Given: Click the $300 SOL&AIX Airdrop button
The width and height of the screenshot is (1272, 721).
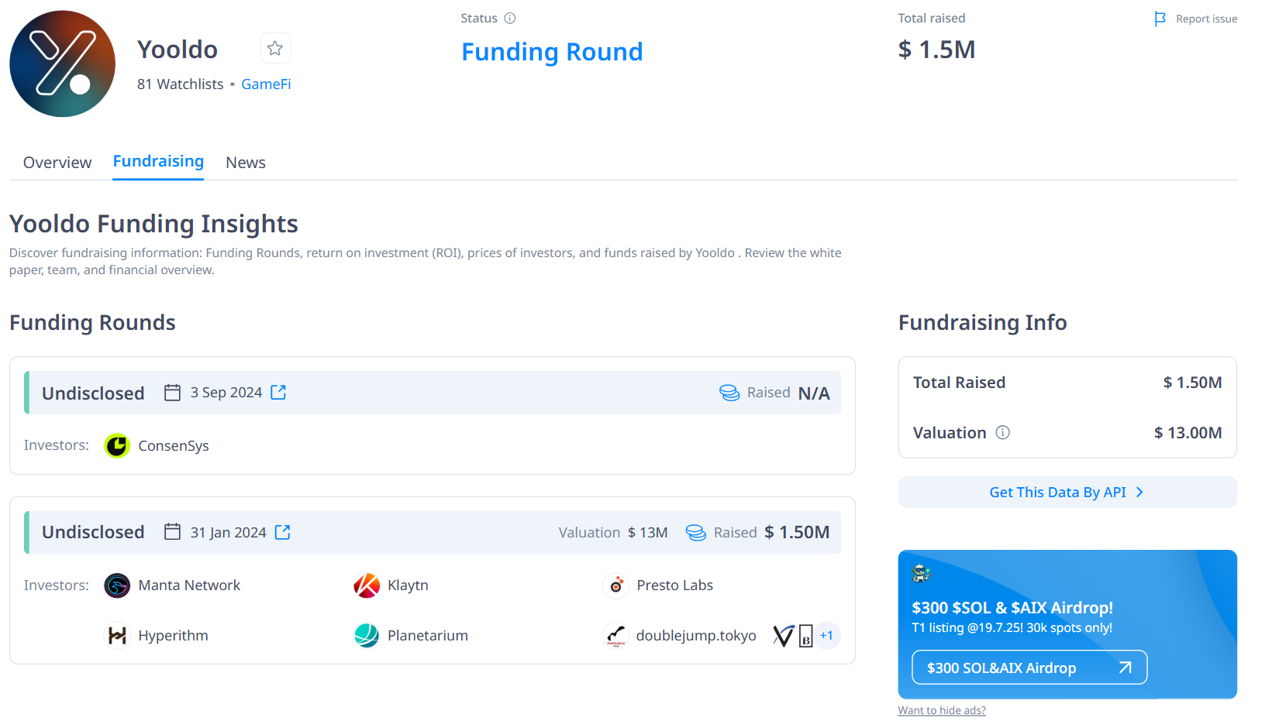Looking at the screenshot, I should [1029, 668].
